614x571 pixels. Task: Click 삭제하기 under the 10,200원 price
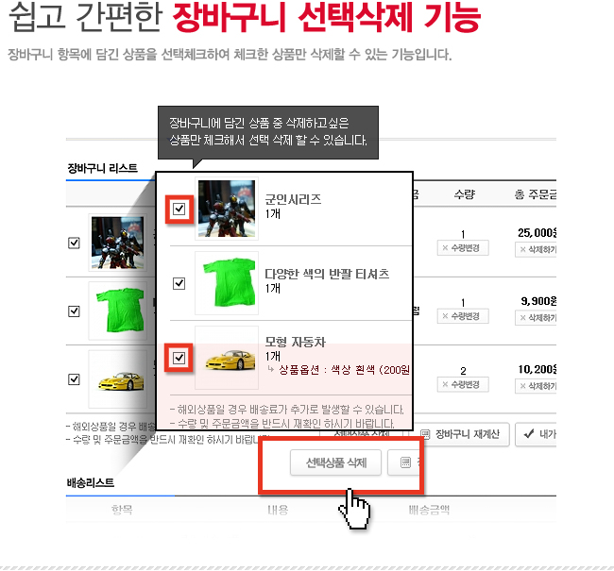pyautogui.click(x=536, y=386)
